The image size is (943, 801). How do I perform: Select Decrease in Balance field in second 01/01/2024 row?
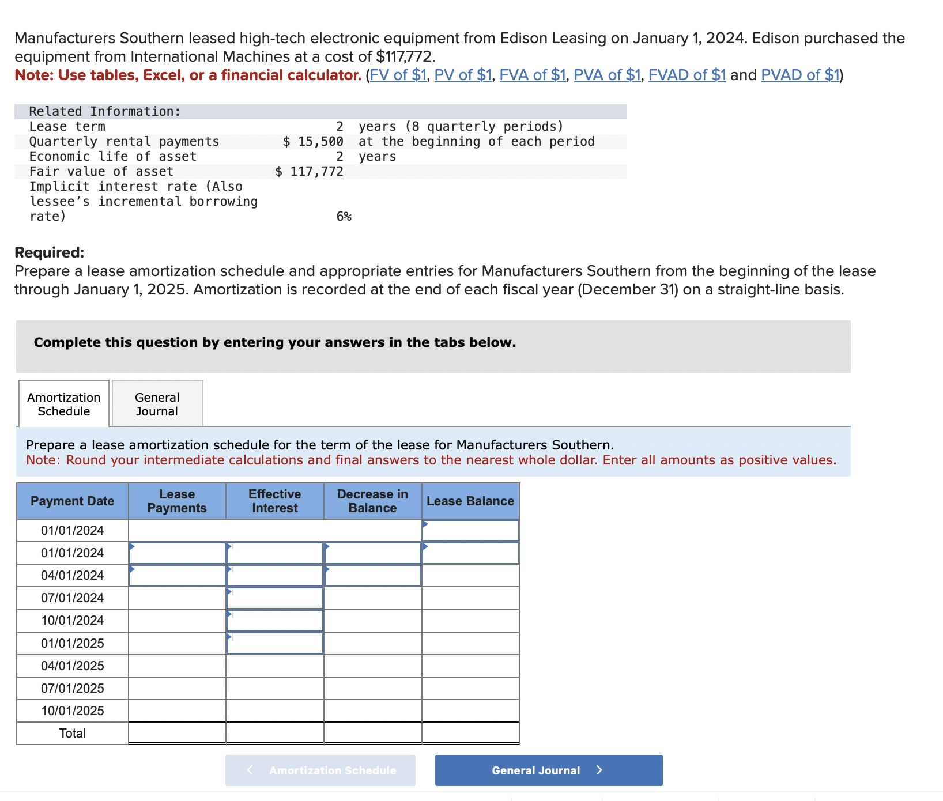coord(373,553)
